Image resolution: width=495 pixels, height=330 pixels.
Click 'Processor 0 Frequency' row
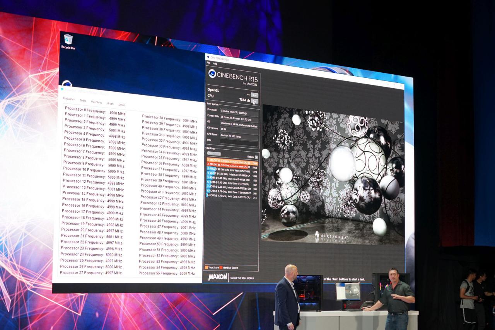tap(95, 111)
